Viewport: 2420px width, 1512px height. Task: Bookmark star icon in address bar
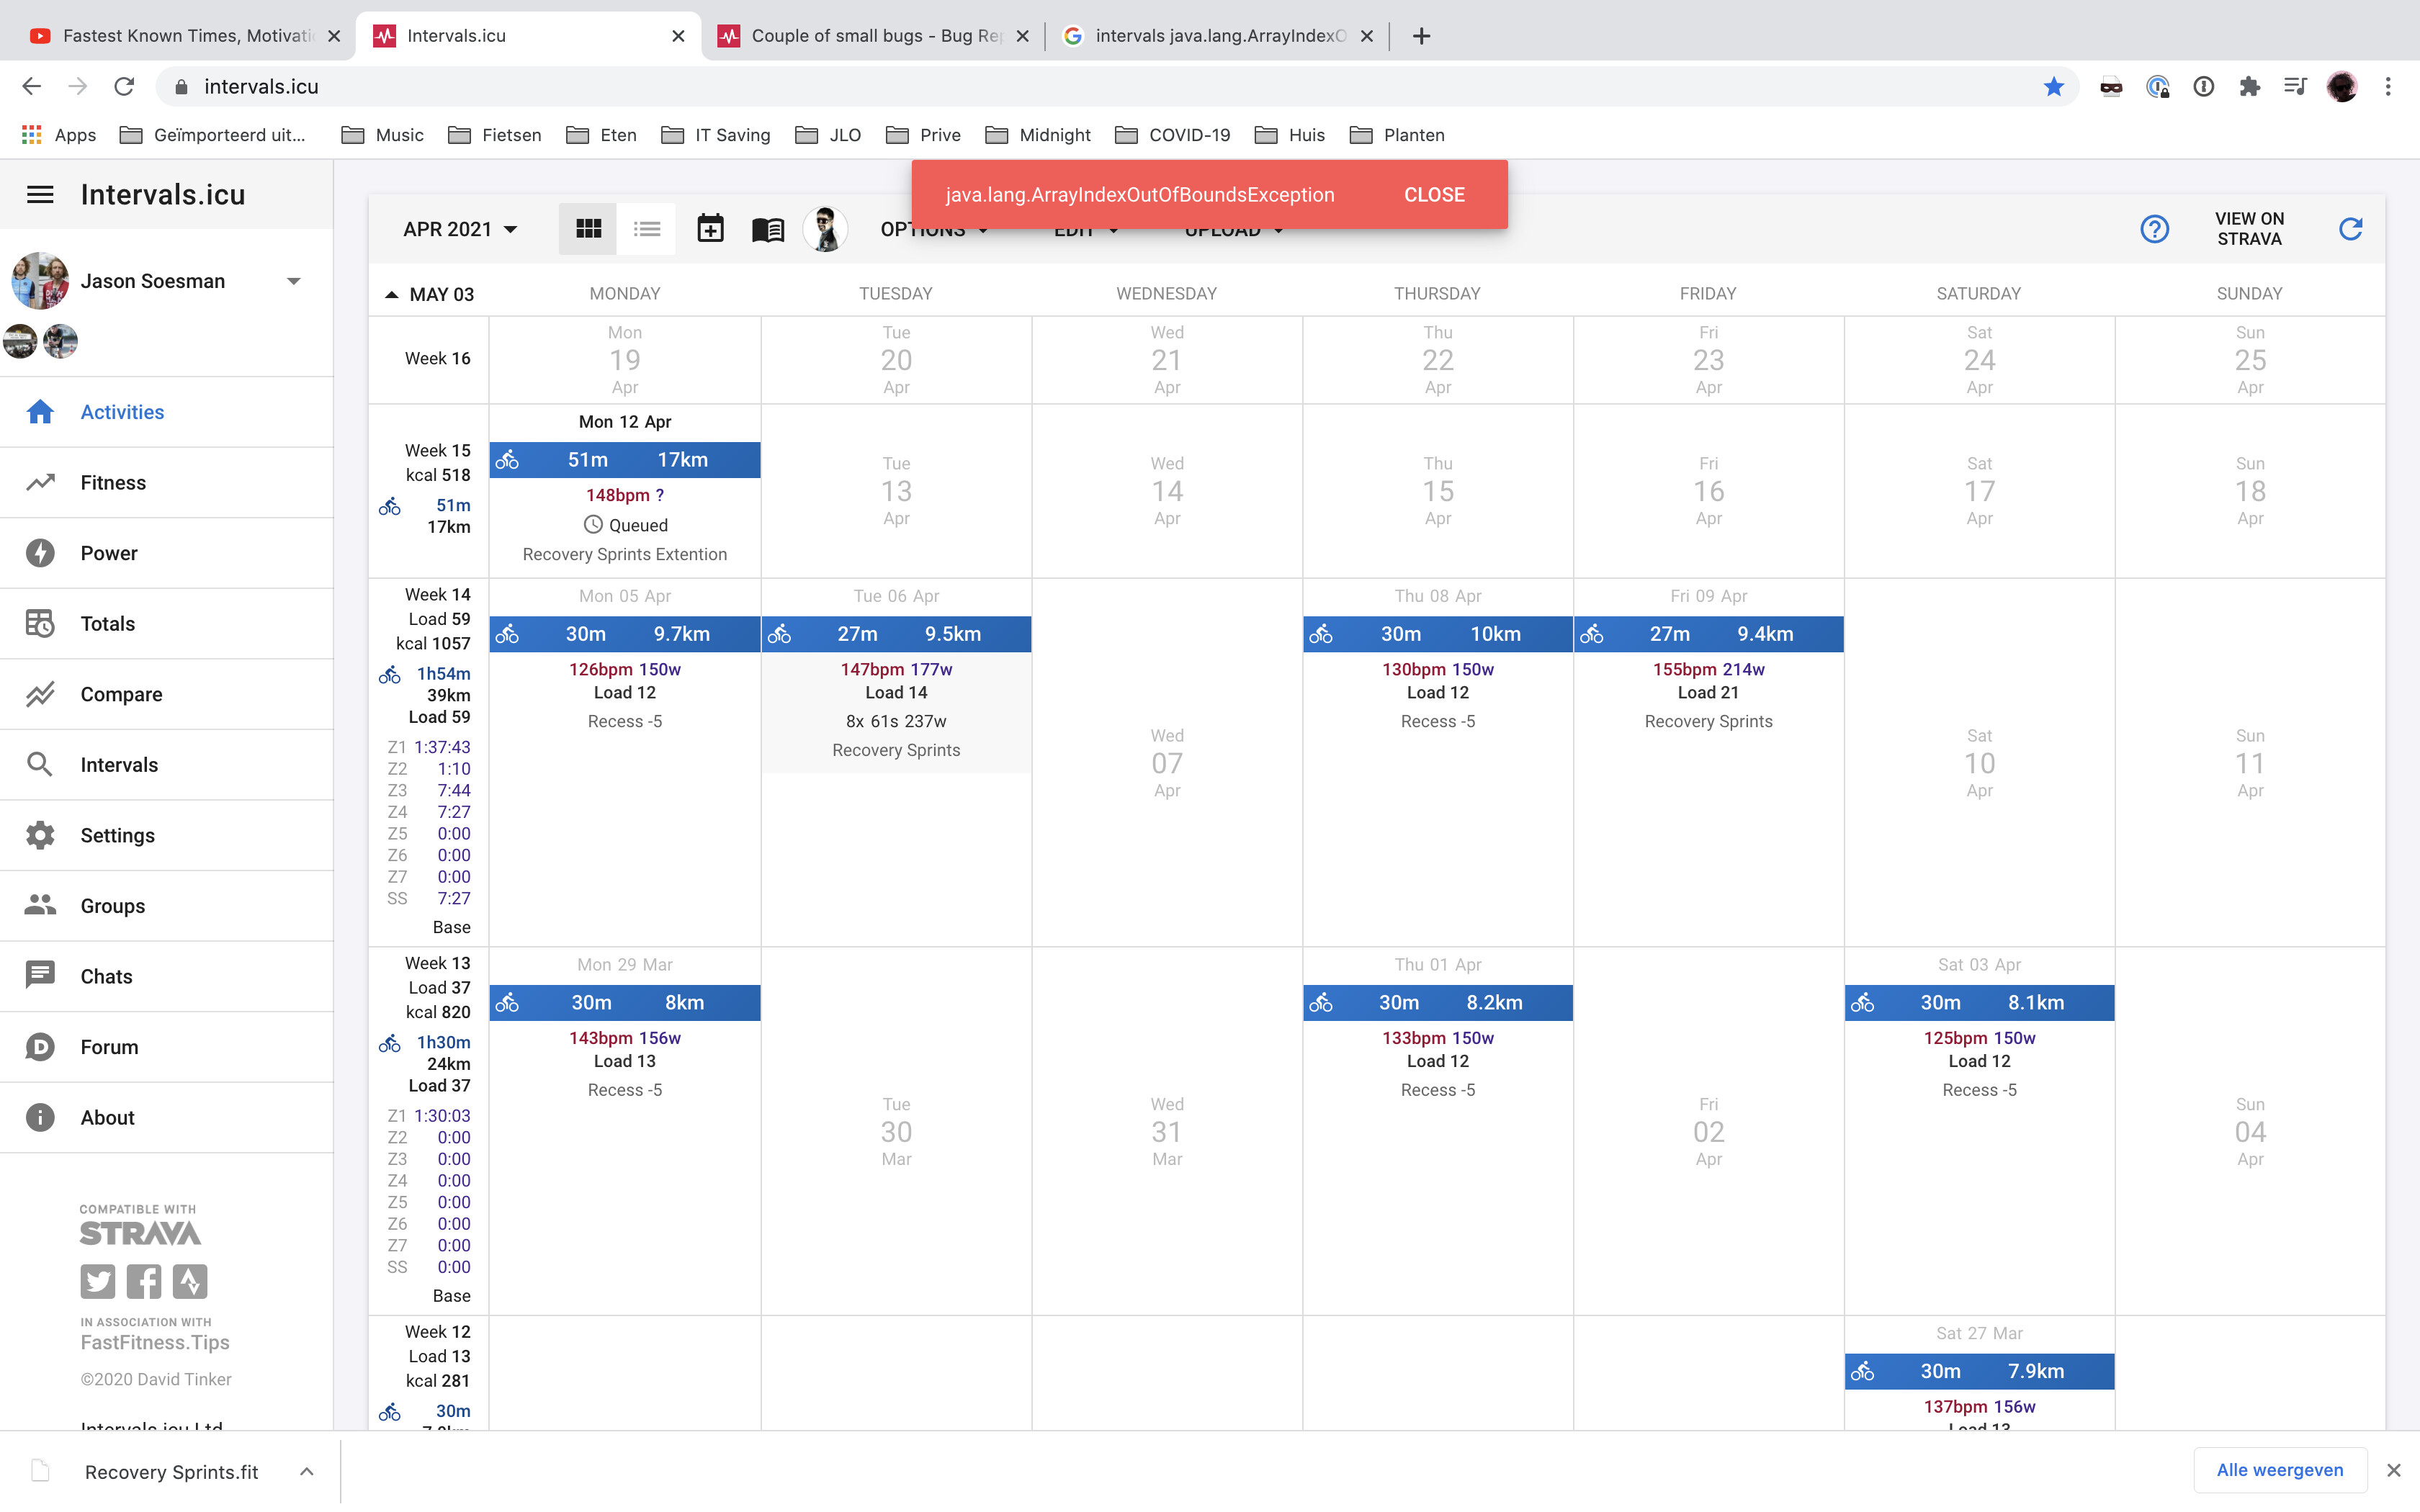pyautogui.click(x=2053, y=87)
